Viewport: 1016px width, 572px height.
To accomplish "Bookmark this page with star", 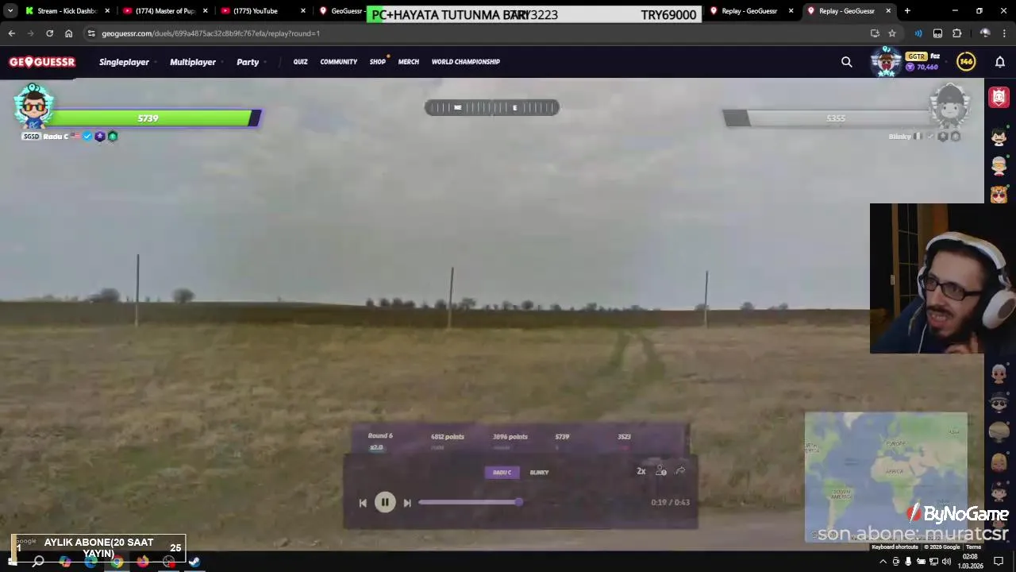I will (x=892, y=33).
